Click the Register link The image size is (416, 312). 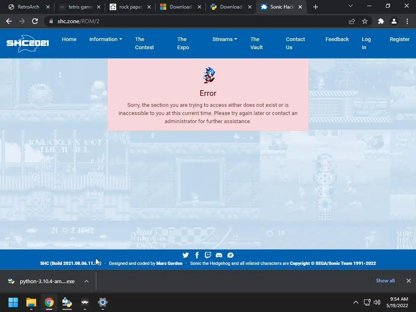[x=399, y=39]
